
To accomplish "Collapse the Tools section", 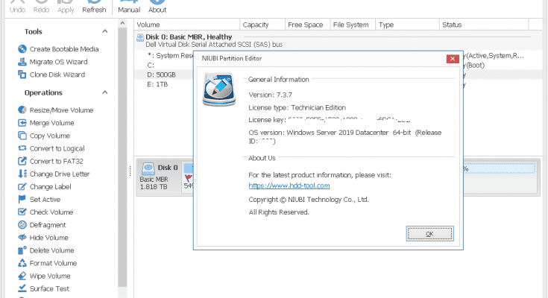I will coord(104,31).
